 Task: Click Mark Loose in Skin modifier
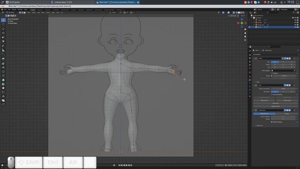[x=264, y=100]
